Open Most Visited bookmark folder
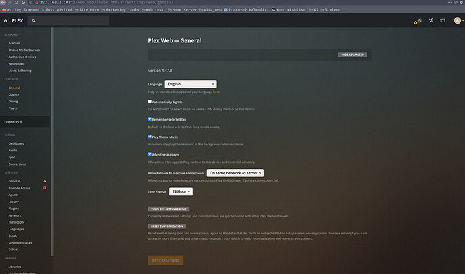The height and width of the screenshot is (274, 465). 57,10
